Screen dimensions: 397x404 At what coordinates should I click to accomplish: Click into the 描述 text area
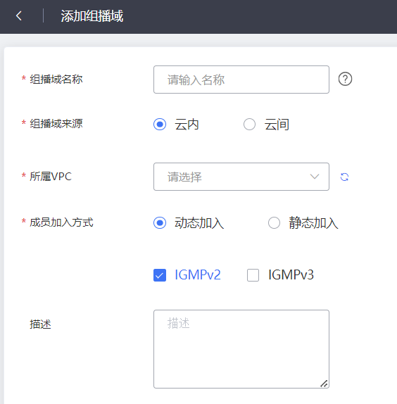pos(241,349)
